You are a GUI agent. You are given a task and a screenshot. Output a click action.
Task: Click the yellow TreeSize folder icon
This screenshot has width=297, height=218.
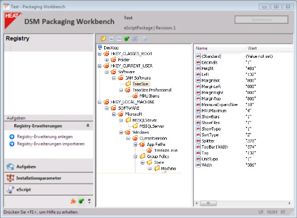pyautogui.click(x=128, y=84)
